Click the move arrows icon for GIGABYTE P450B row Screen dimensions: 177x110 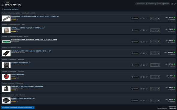coord(146,100)
